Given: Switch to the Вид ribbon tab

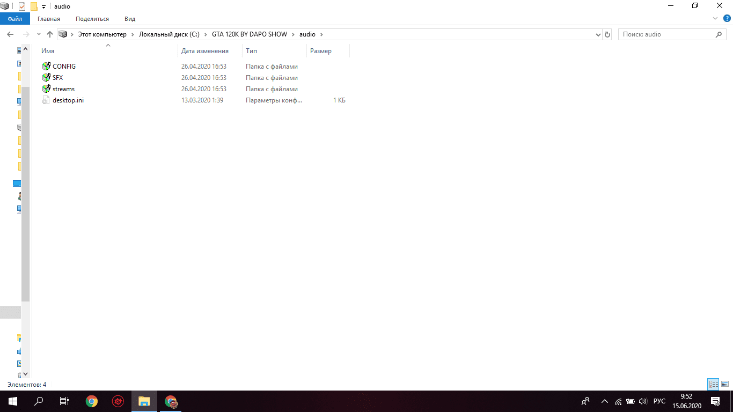Looking at the screenshot, I should (x=130, y=19).
